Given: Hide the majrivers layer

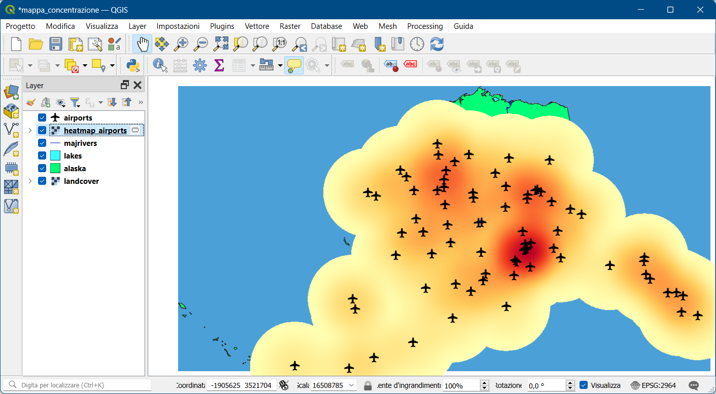Looking at the screenshot, I should point(42,143).
